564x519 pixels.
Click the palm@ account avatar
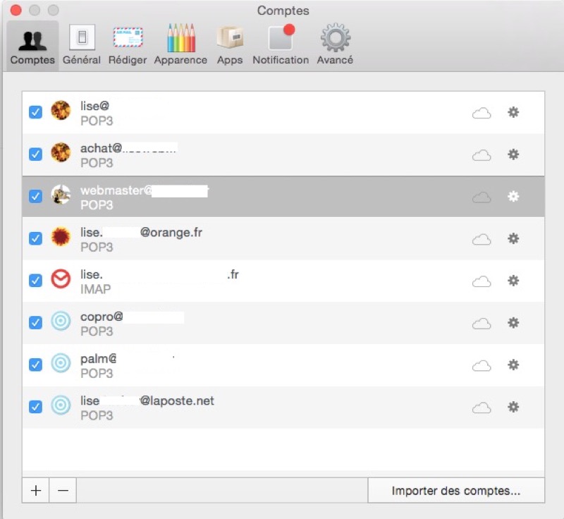61,365
